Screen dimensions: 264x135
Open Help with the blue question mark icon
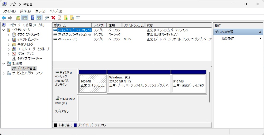click(x=32, y=18)
